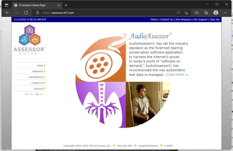233x151 pixels.
Task: Click the orange respirator quadrant graphic
Action: 101,57
